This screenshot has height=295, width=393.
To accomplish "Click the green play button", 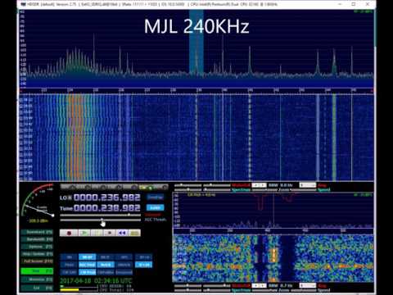I will [x=84, y=233].
